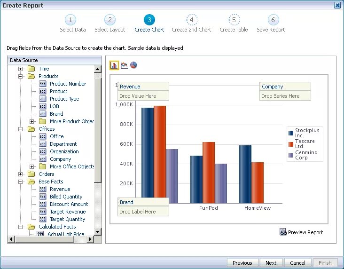Select the bar chart type icon

pos(114,65)
